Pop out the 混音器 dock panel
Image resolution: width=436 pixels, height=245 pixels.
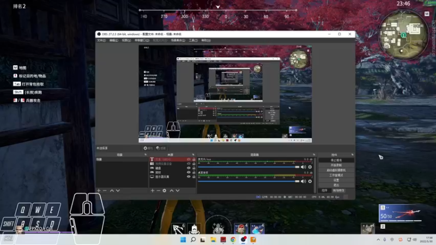click(x=314, y=155)
